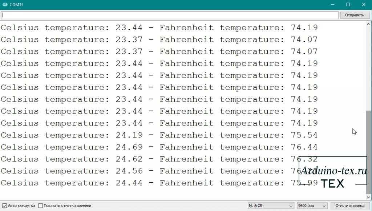
Task: Enable Показать отметки времени checkbox
Action: pos(41,206)
